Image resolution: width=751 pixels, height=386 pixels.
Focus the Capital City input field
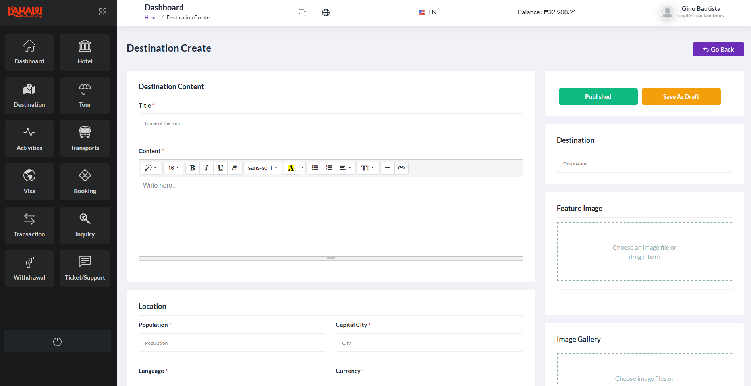tap(429, 343)
